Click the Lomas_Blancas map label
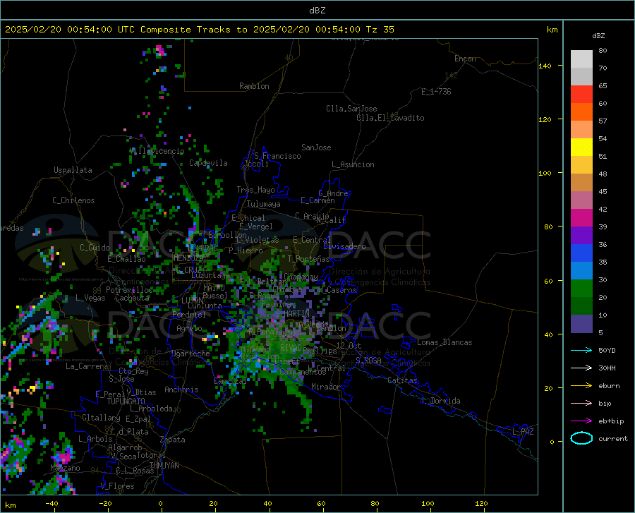 coord(445,342)
